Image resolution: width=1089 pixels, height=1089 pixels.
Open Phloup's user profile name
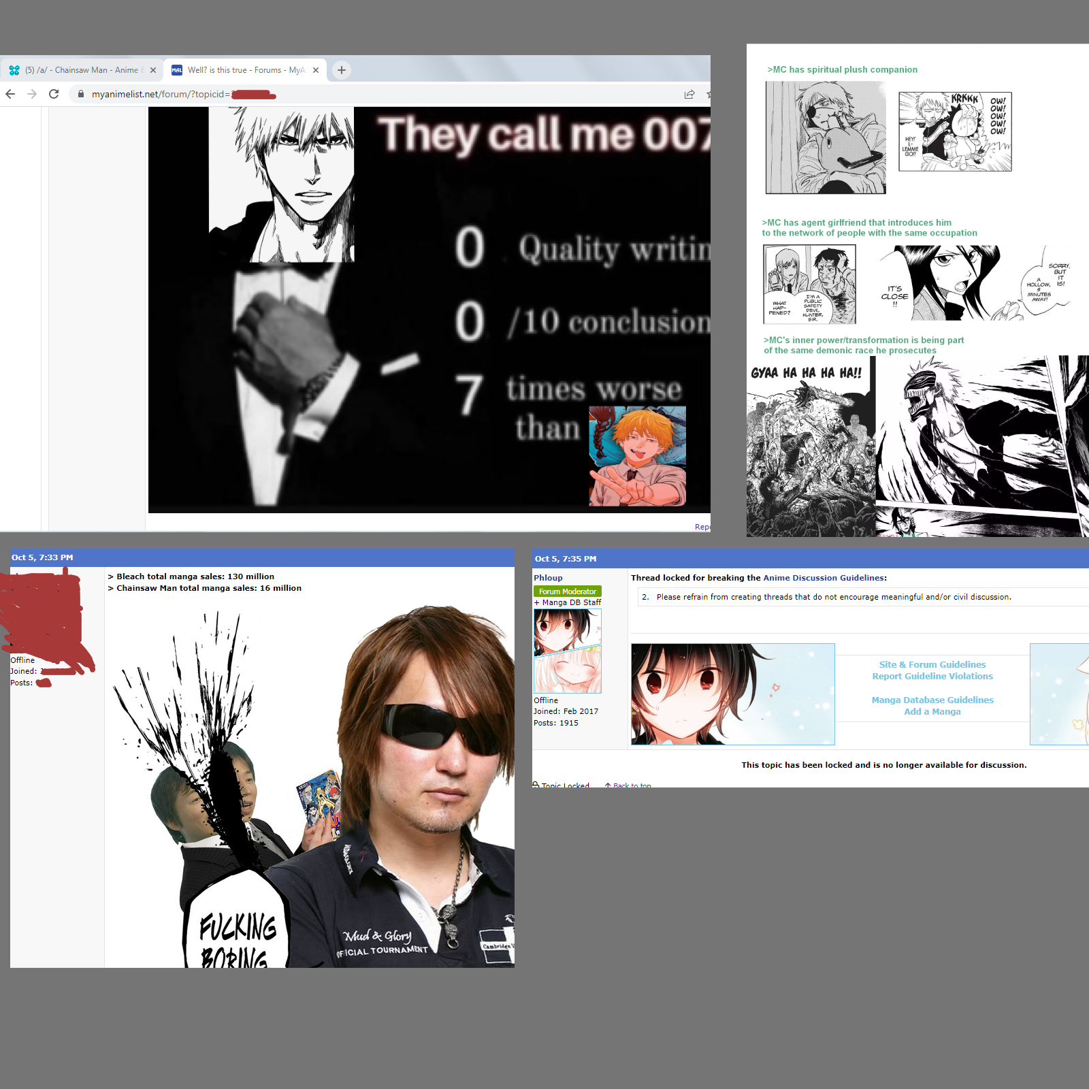[548, 578]
